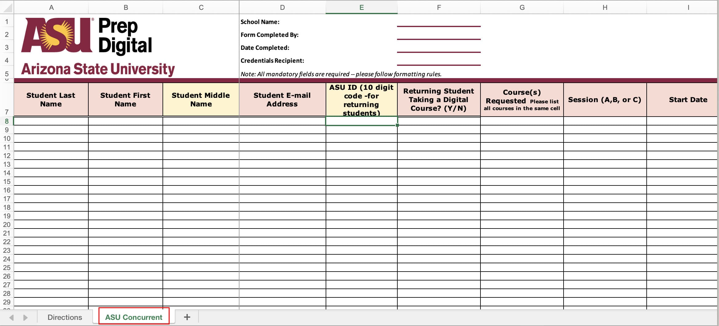719x326 pixels.
Task: Click the mandatory fields note text
Action: (341, 74)
